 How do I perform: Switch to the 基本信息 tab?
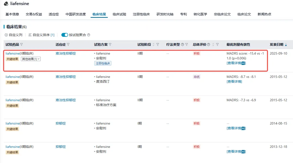click(12, 14)
